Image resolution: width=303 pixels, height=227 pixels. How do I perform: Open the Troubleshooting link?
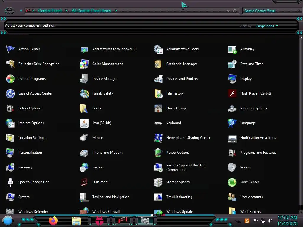pyautogui.click(x=179, y=197)
